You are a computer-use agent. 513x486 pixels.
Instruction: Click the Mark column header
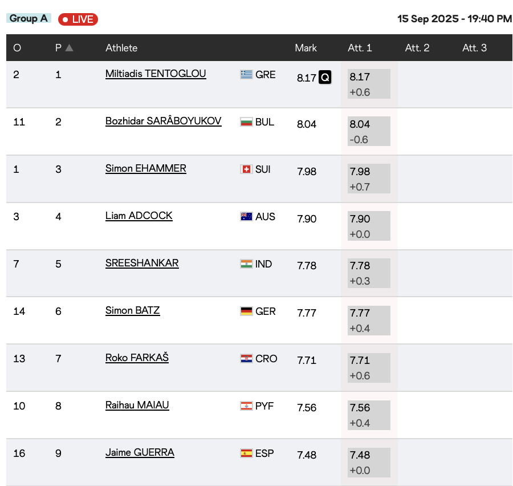[x=306, y=48]
